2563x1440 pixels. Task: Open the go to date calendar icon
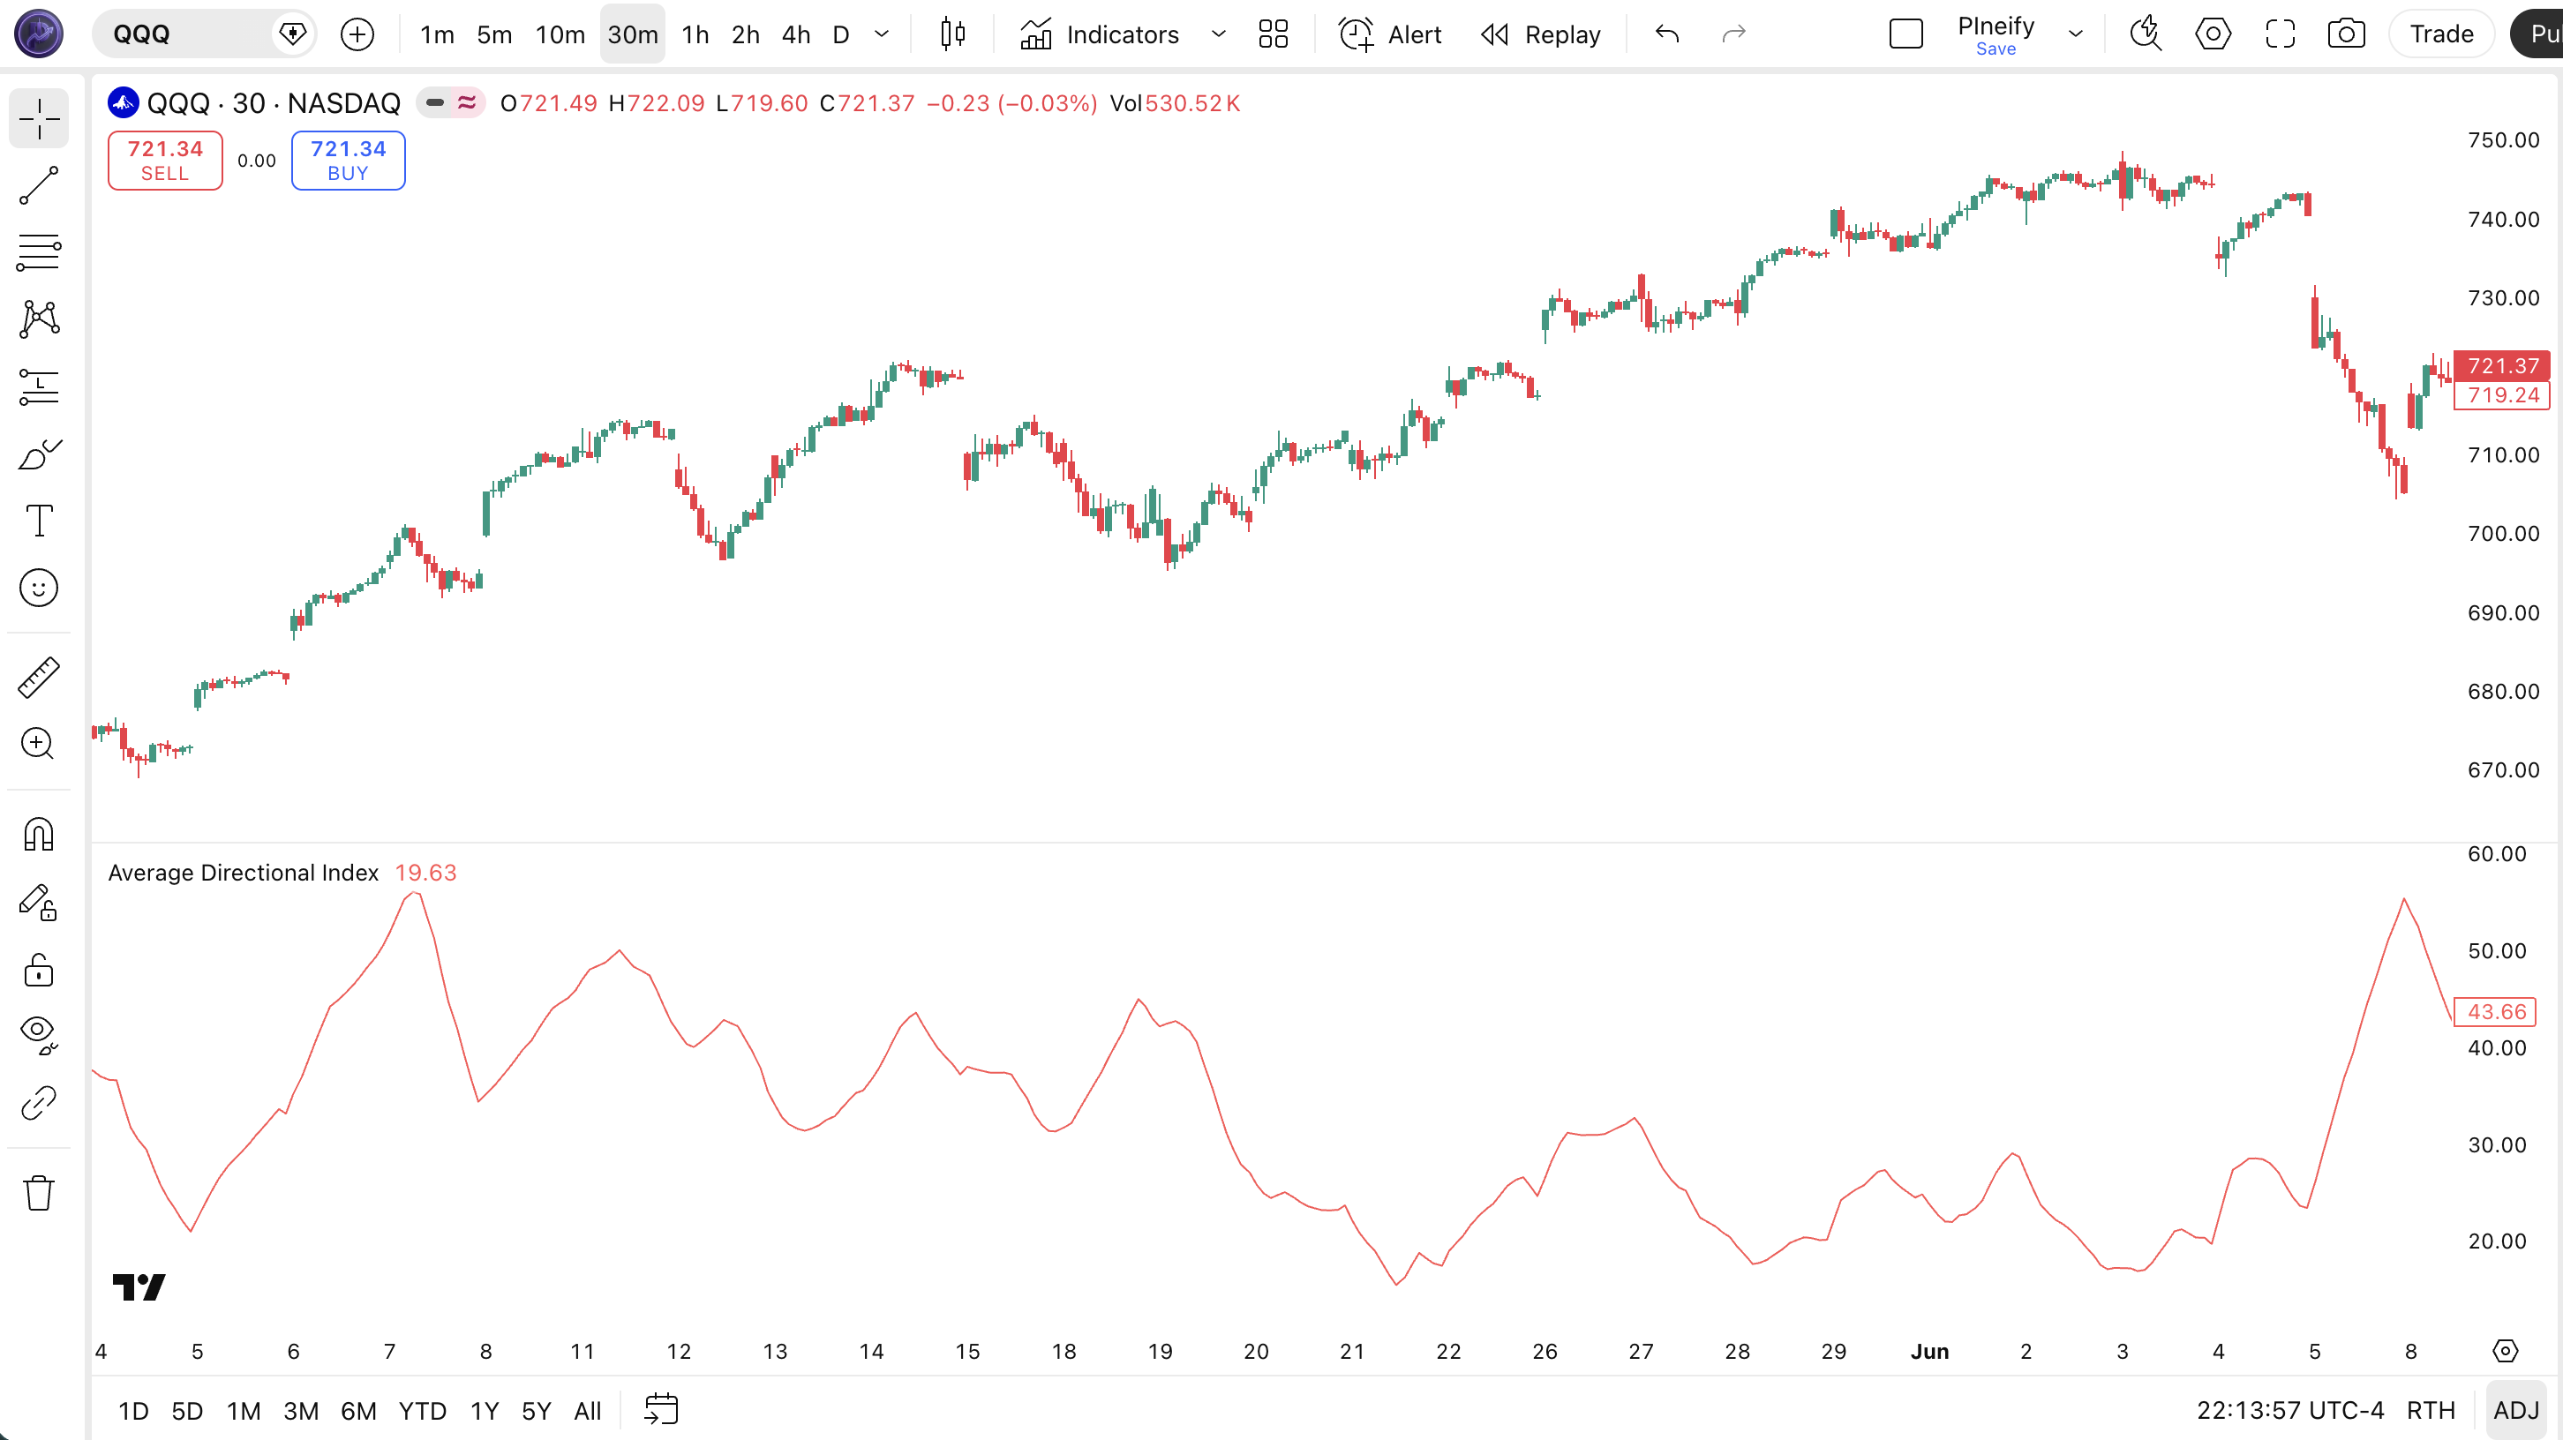[x=661, y=1410]
